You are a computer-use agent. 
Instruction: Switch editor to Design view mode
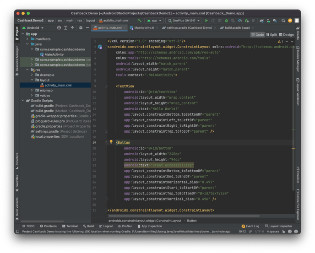click(286, 35)
